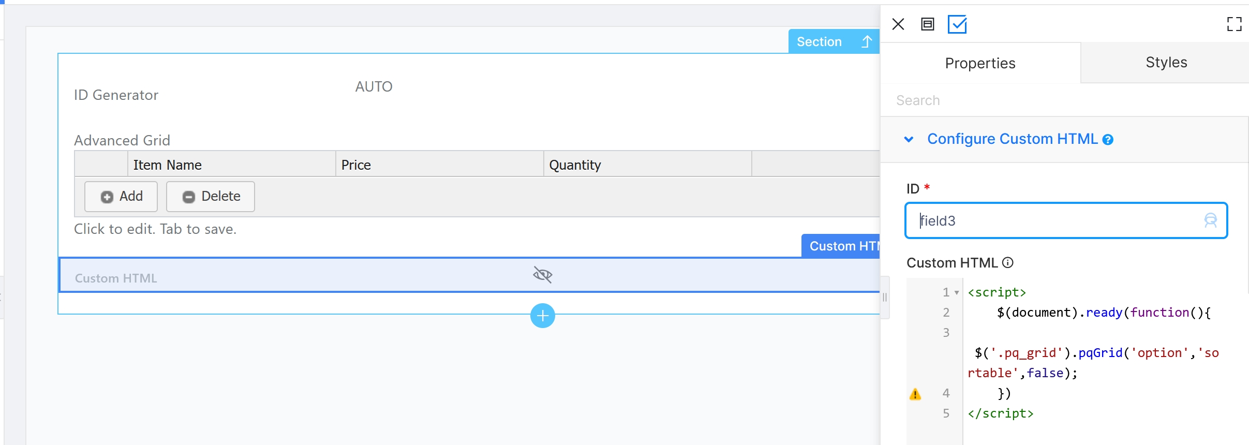
Task: Click the ID field containing field3
Action: point(1066,220)
